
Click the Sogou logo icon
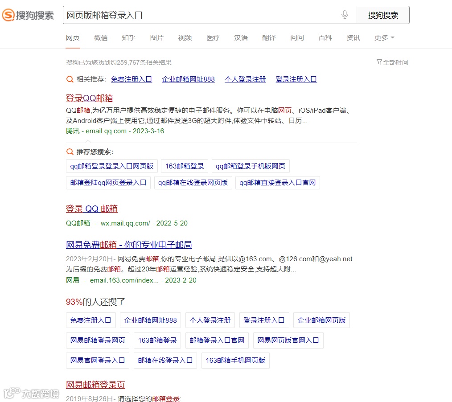click(8, 15)
